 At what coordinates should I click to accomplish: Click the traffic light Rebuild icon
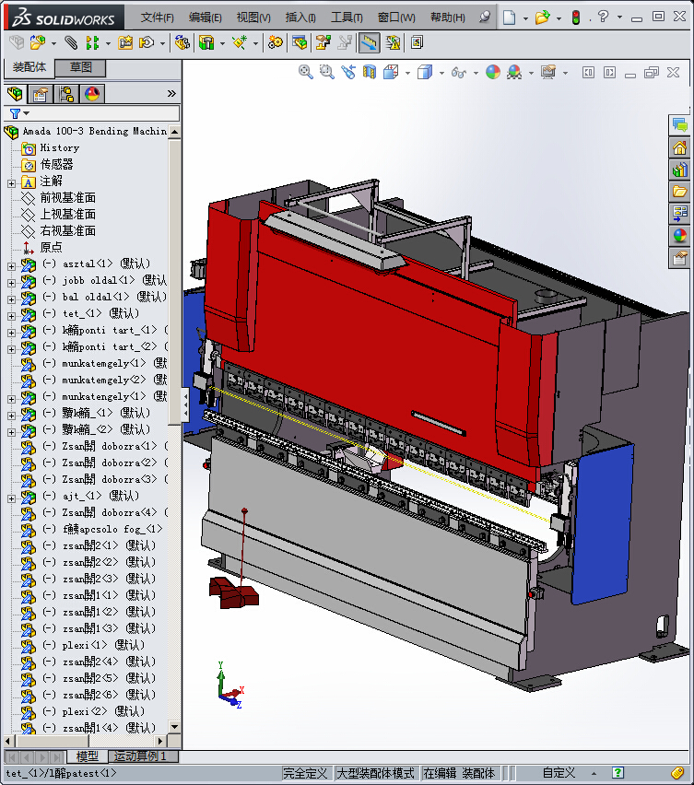point(575,18)
